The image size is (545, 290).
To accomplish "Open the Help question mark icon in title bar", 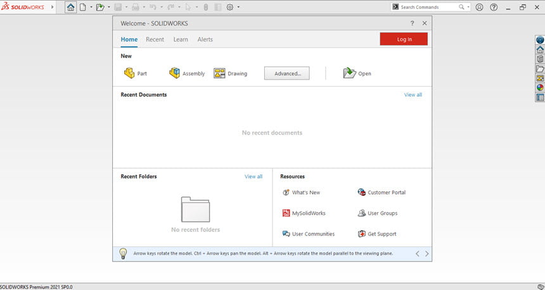I will coord(494,8).
